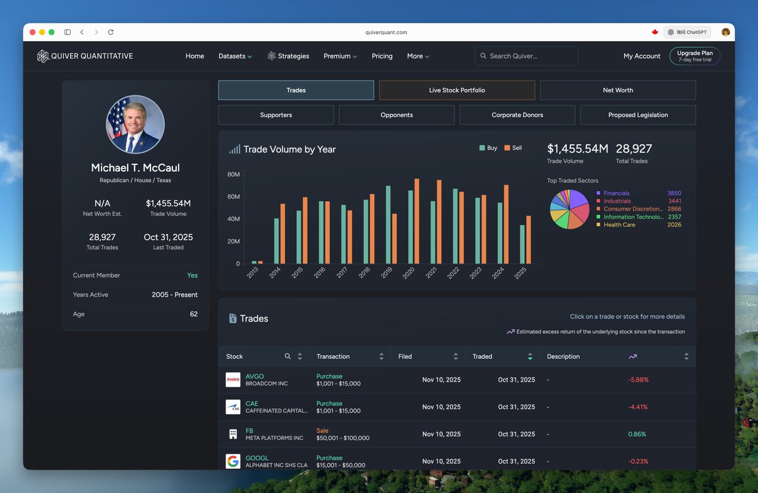Click the ChatGPT extension button

click(687, 32)
